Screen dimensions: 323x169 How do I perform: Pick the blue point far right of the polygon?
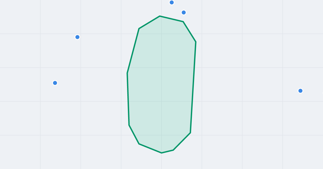[x=300, y=91]
